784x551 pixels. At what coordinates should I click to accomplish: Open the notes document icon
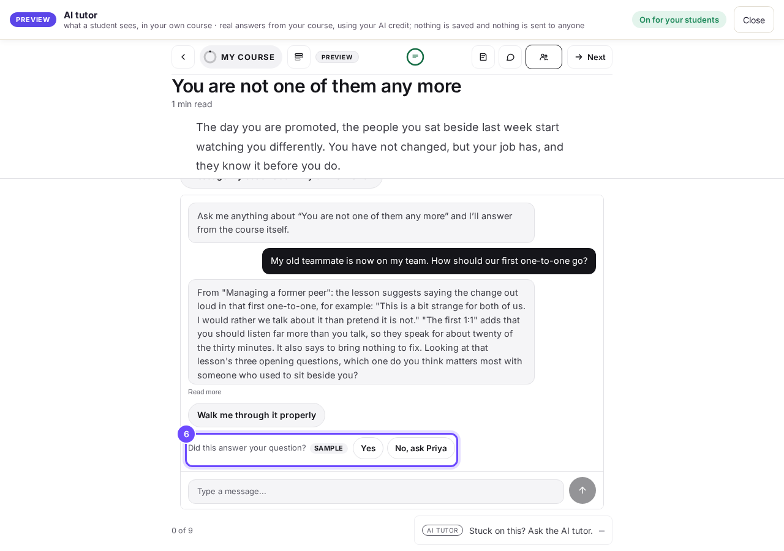coord(483,57)
